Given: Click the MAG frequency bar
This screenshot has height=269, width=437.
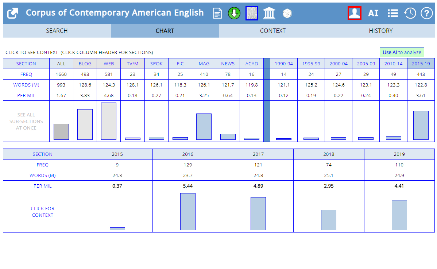Looking at the screenshot, I should point(204,126).
